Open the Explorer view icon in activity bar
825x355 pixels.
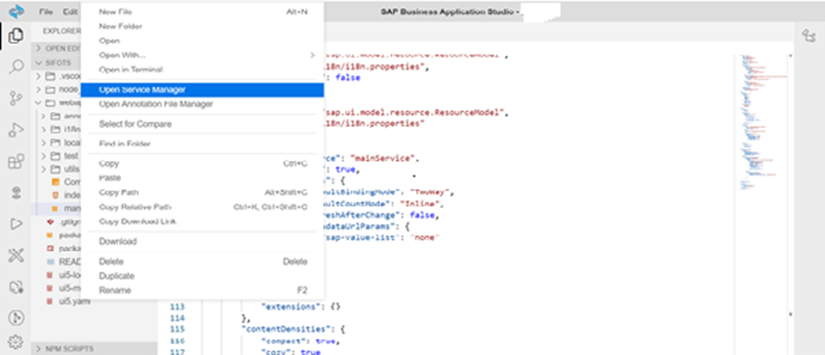point(16,36)
